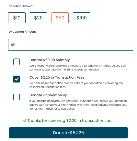Uncheck the cover transaction fees checkbox
The width and height of the screenshot is (137, 141).
(x=17, y=79)
